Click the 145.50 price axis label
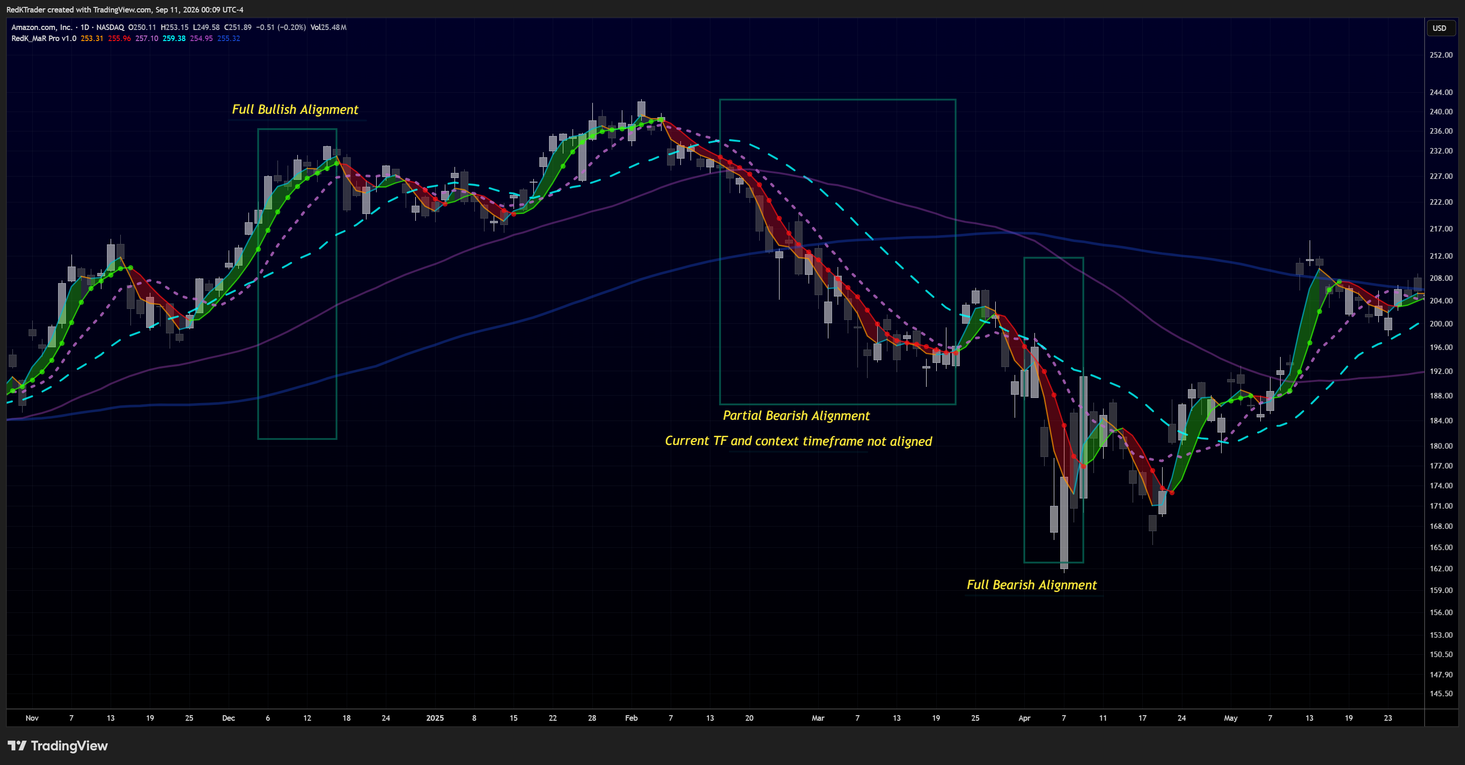 (1441, 694)
